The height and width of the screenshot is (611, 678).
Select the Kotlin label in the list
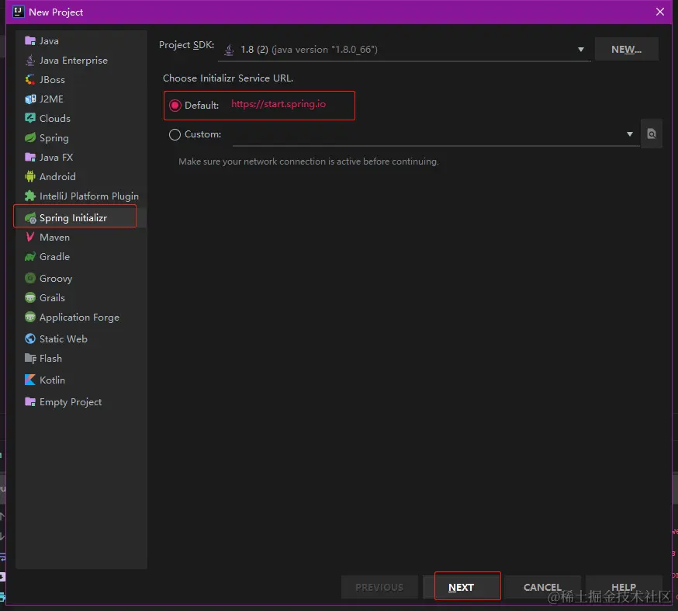[x=52, y=380]
